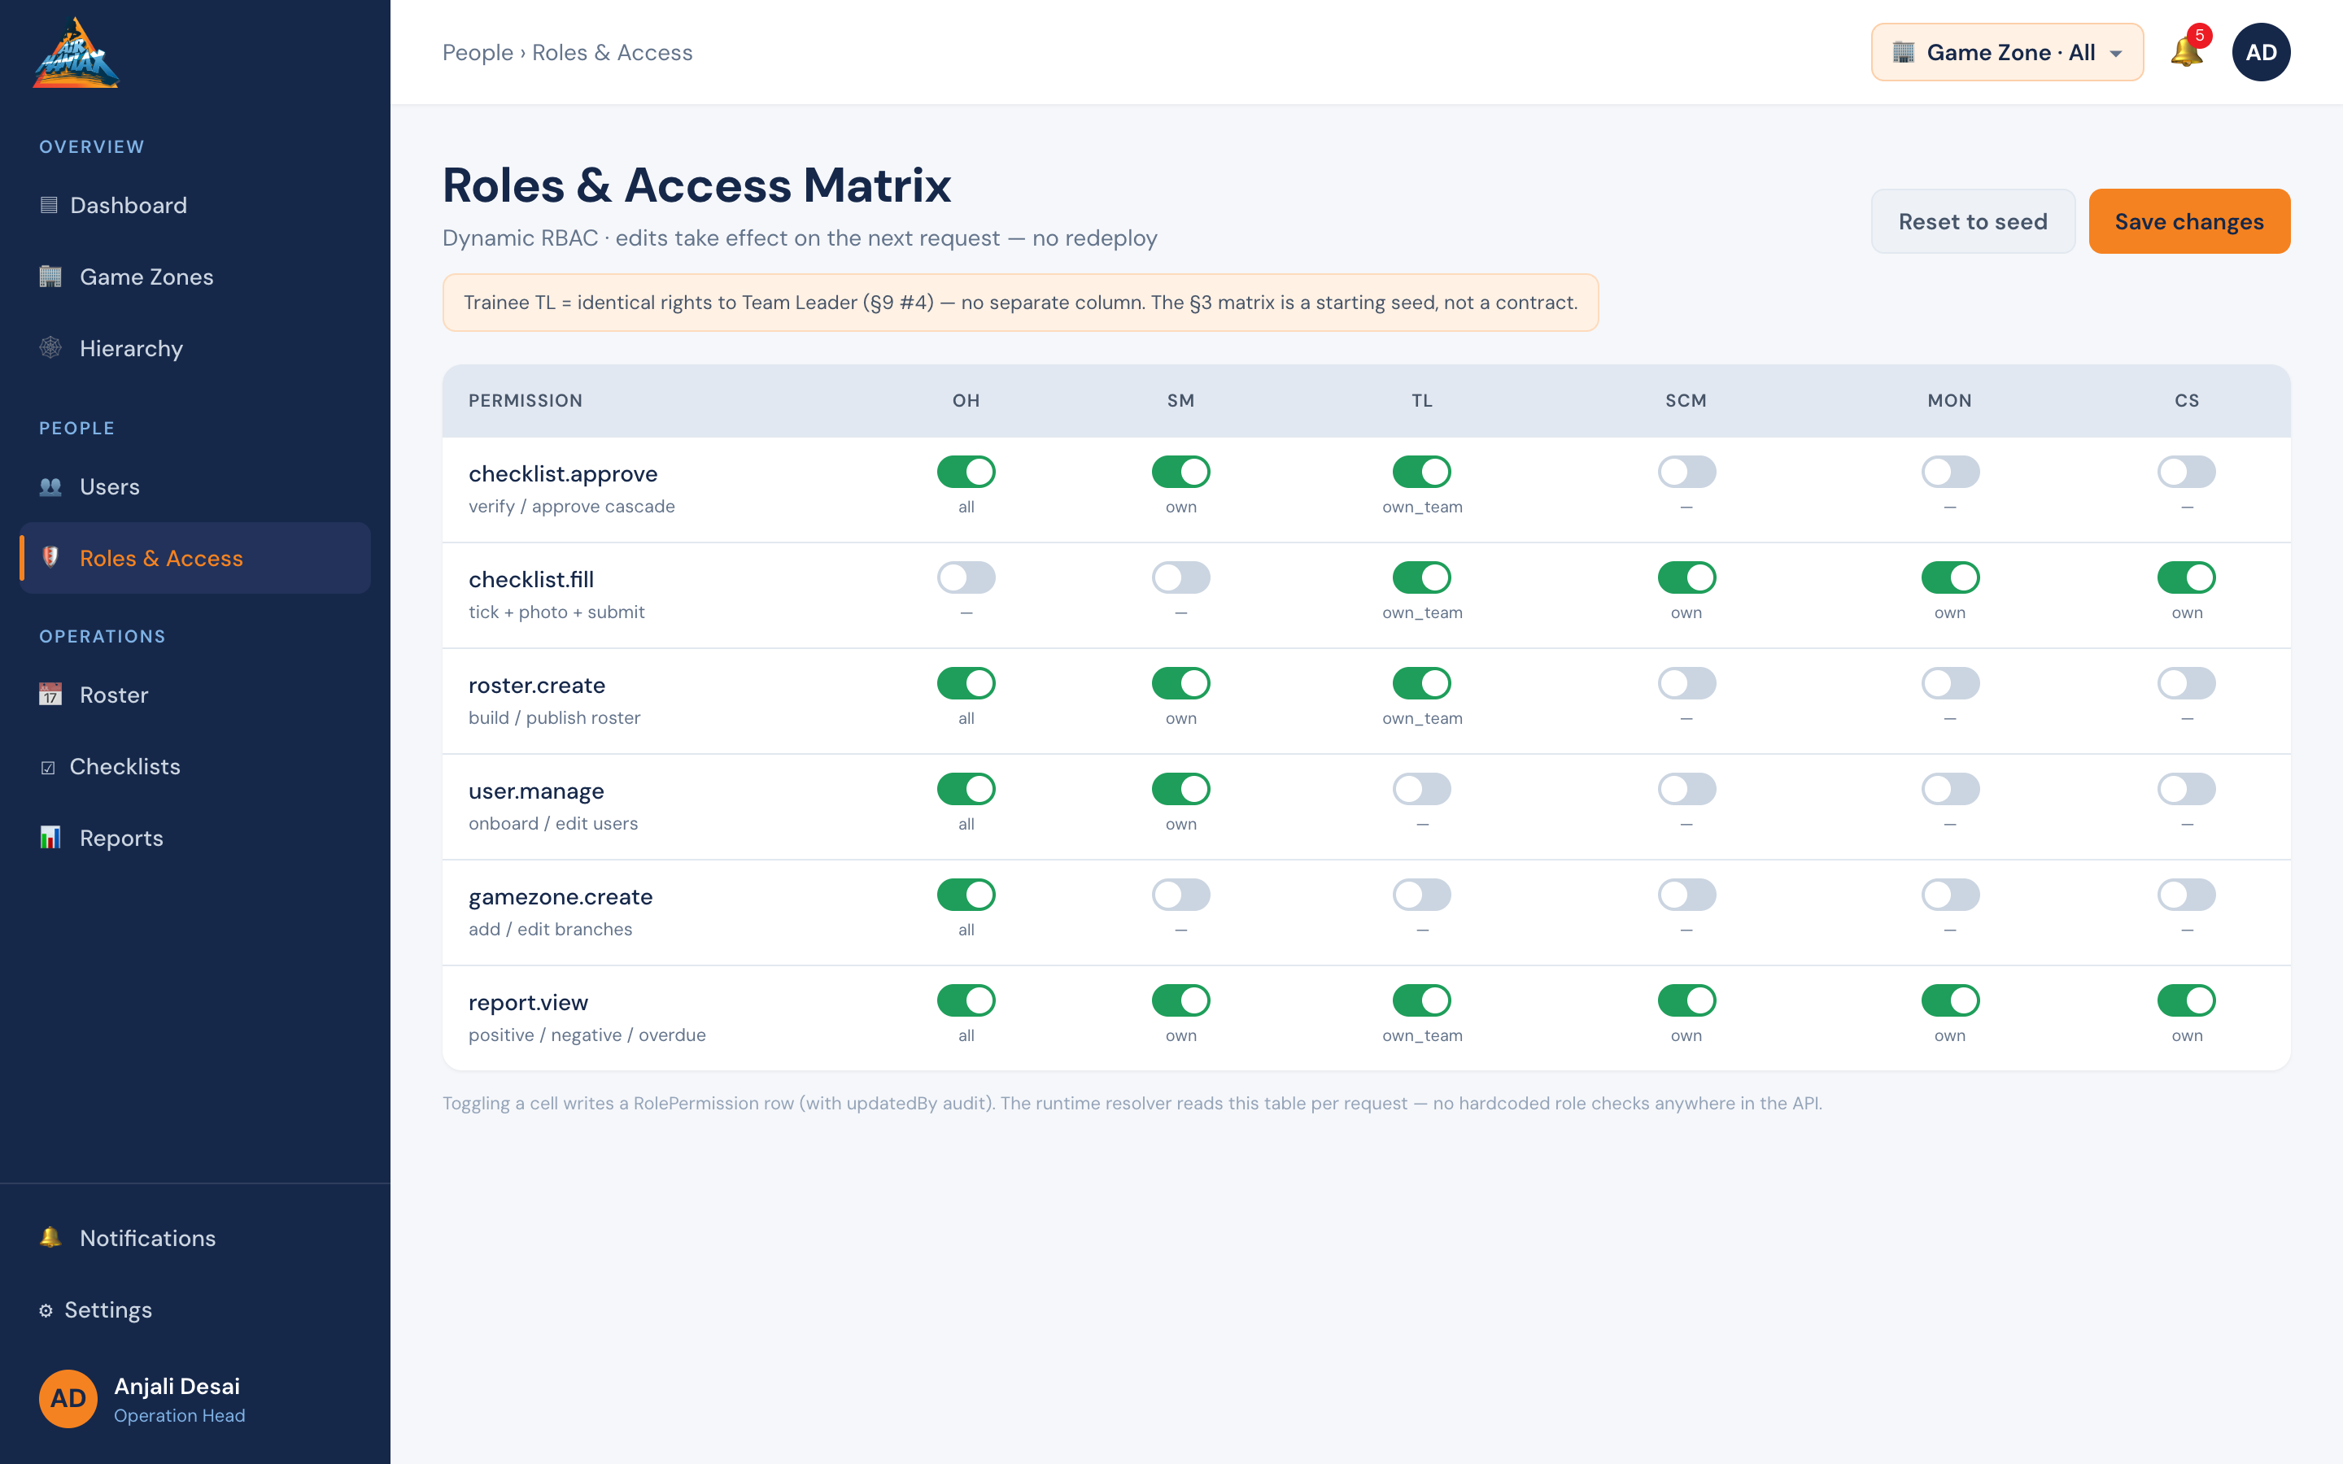
Task: Enable user.manage for TL
Action: pyautogui.click(x=1421, y=789)
